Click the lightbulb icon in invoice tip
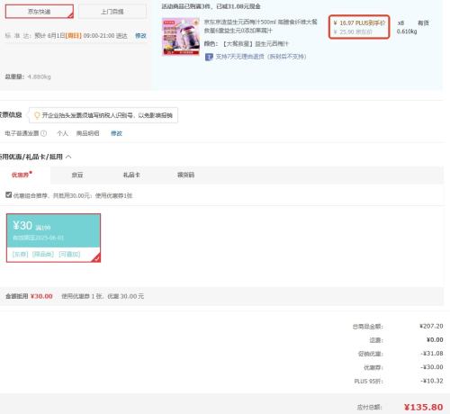 click(37, 115)
